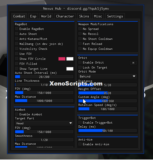Screen dimensions: 153x167
Task: Enable the No Recoil checkbox
Action: coord(80,34)
